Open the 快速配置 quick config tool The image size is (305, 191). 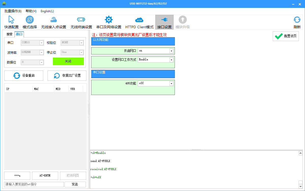coord(11,22)
